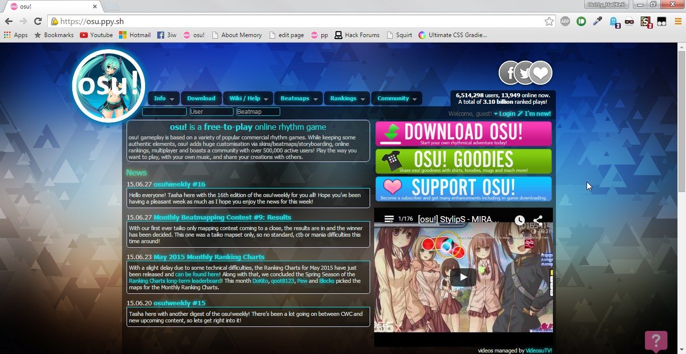Image resolution: width=686 pixels, height=354 pixels.
Task: Click the DOWNLOAD OSU! banner
Action: coord(463,133)
